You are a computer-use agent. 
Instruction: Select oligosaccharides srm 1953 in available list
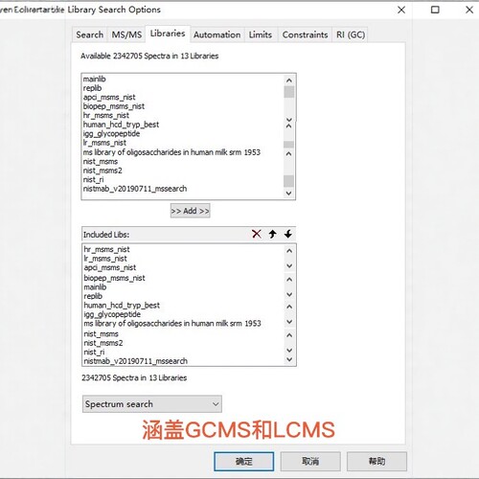pyautogui.click(x=171, y=152)
